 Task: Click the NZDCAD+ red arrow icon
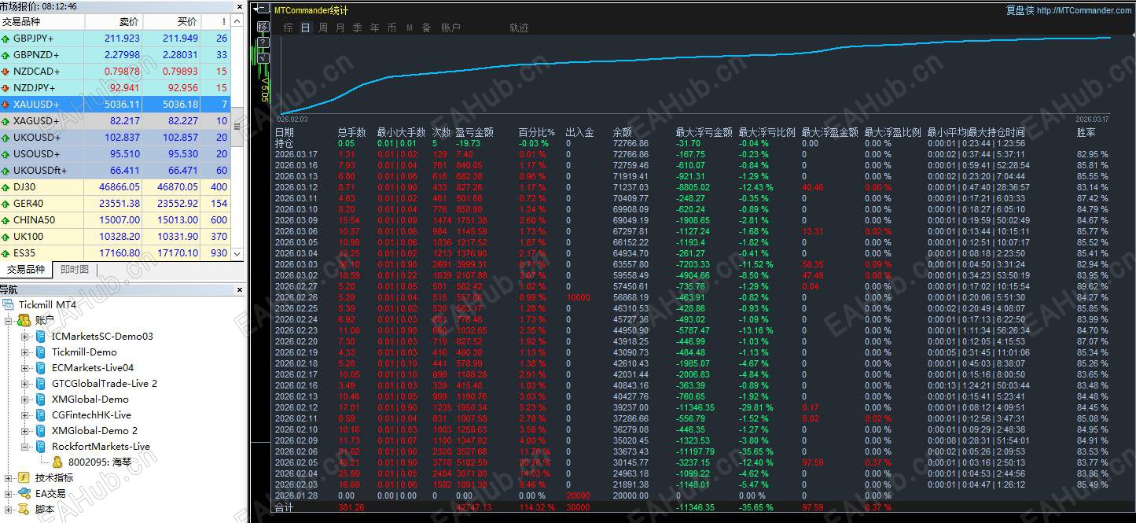tap(6, 72)
